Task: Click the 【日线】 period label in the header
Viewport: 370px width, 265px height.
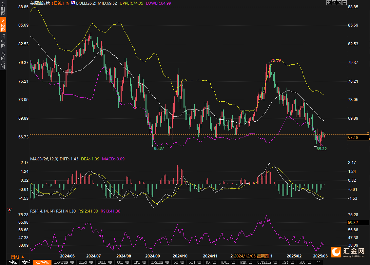Action: (x=58, y=3)
